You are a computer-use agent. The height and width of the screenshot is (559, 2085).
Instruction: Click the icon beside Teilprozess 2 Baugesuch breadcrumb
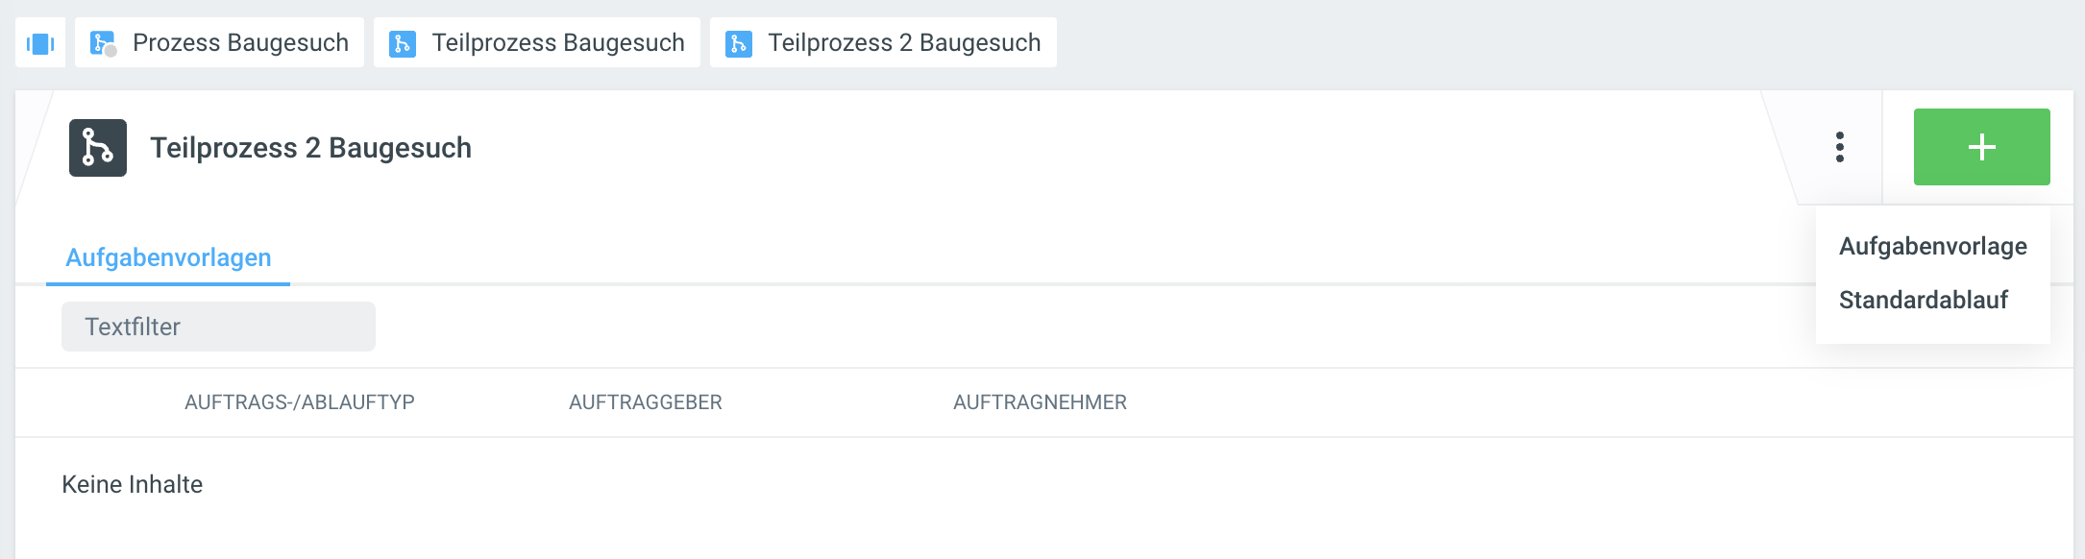click(739, 43)
